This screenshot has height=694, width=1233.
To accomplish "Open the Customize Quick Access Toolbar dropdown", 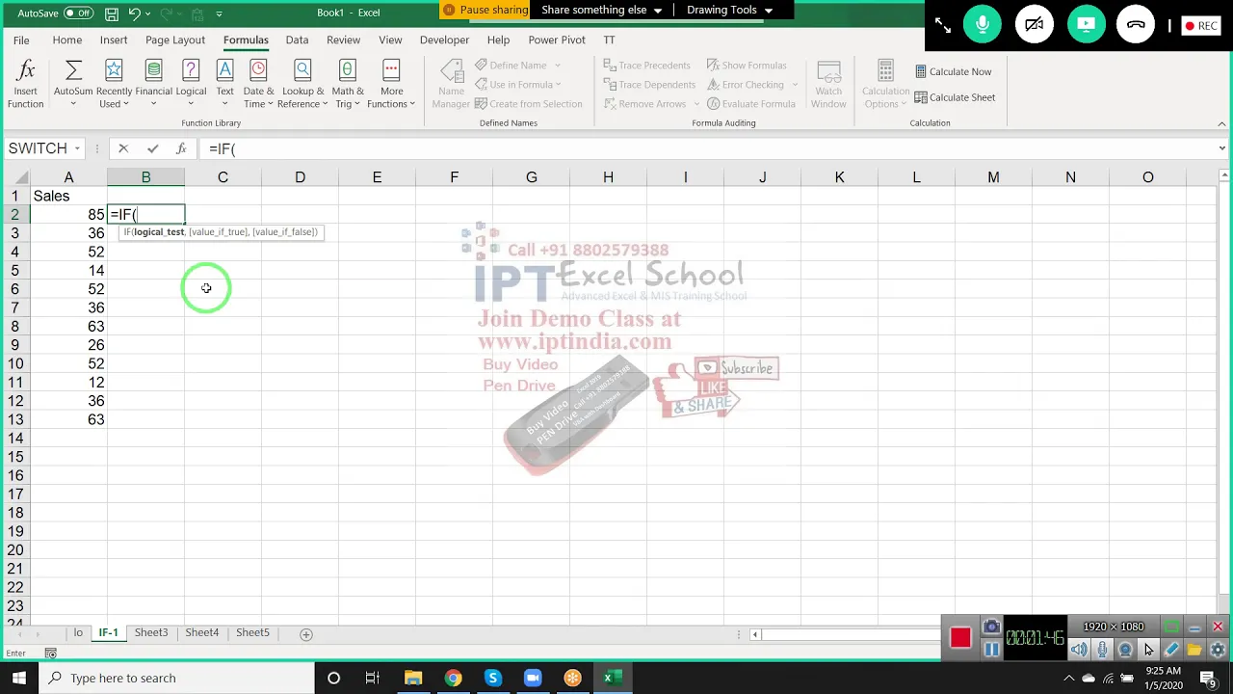I will 220,13.
